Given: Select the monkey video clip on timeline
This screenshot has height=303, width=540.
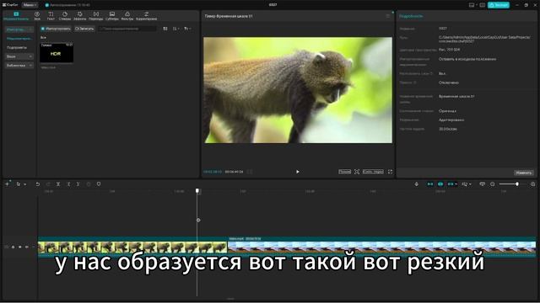Looking at the screenshot, I should tap(132, 247).
